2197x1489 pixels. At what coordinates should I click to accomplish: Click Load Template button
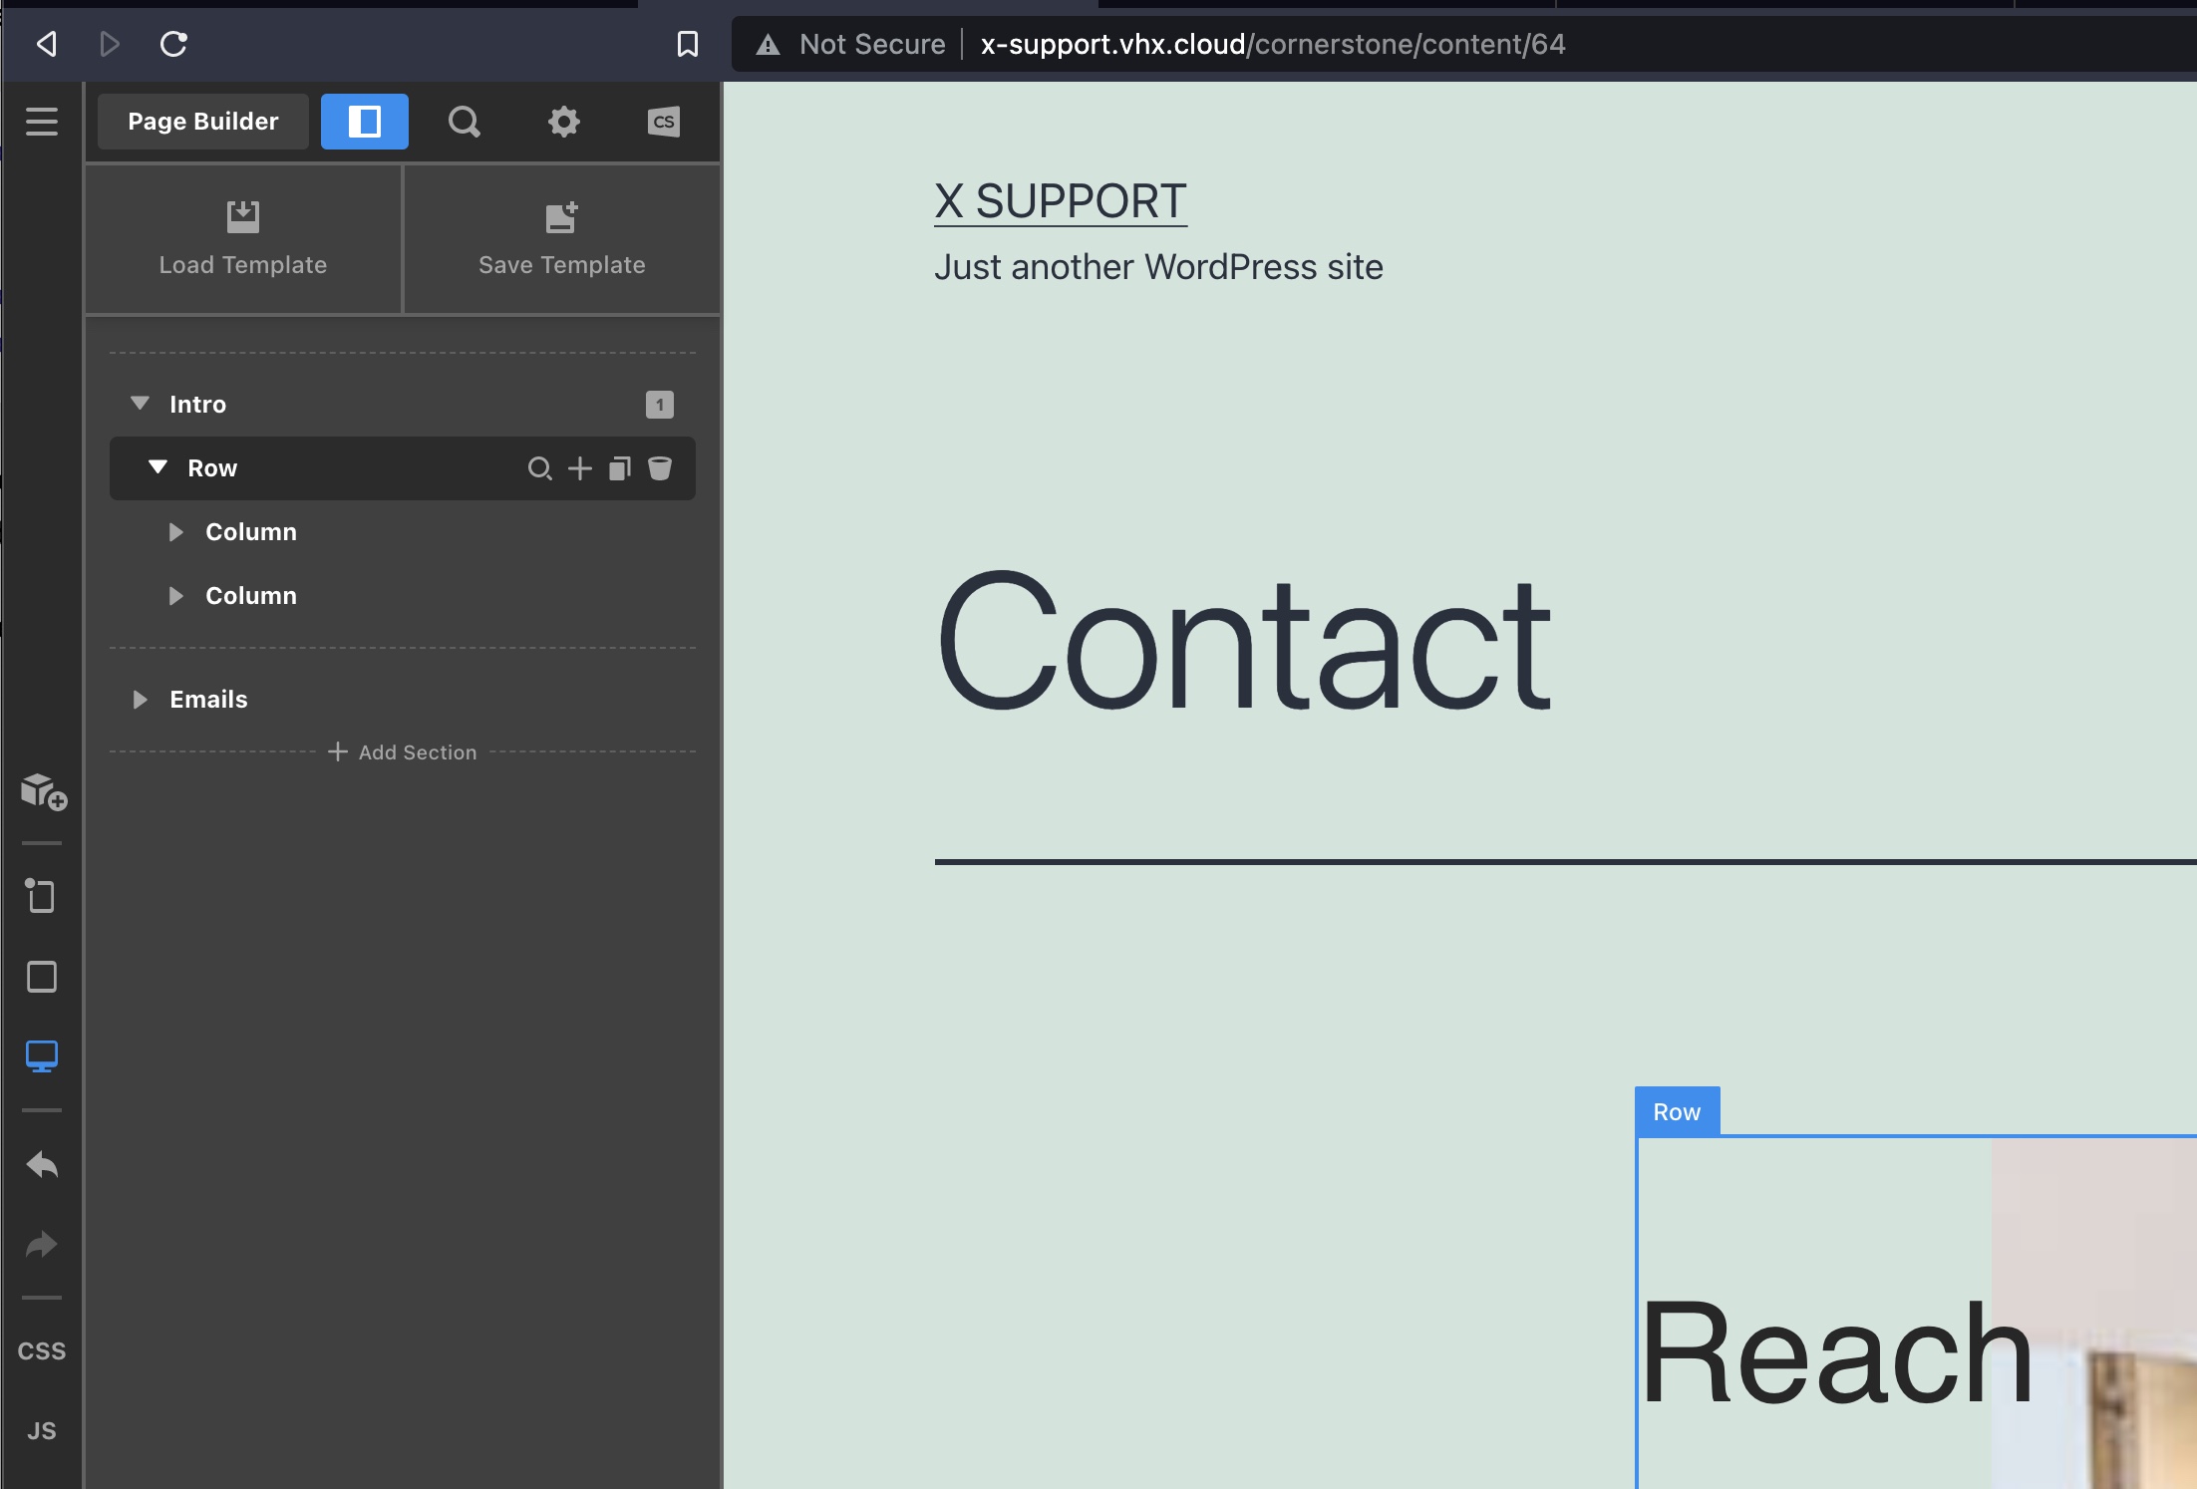pos(243,239)
